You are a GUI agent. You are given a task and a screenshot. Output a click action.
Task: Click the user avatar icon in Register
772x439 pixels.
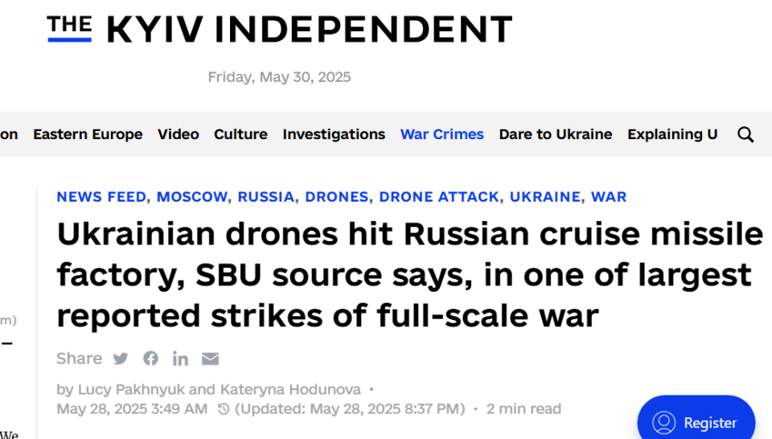pyautogui.click(x=663, y=422)
